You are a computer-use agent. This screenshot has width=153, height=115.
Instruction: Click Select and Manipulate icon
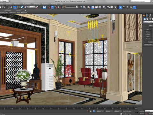(x=41, y=7)
